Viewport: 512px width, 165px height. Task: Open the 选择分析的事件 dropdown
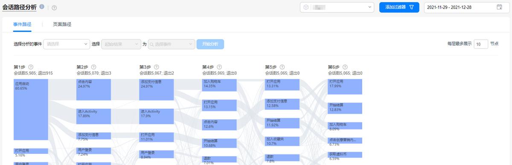click(x=66, y=44)
